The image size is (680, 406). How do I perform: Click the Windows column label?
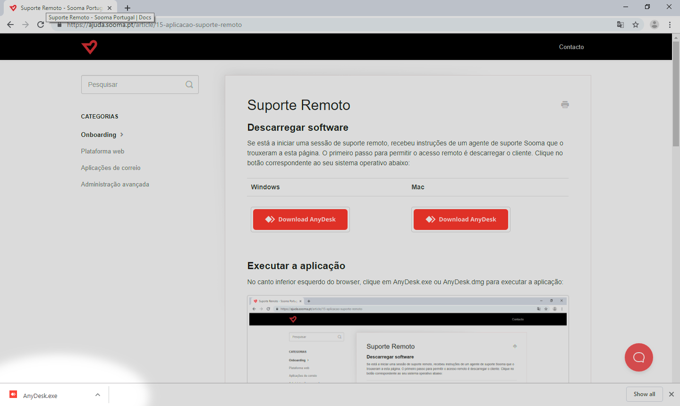pyautogui.click(x=265, y=187)
